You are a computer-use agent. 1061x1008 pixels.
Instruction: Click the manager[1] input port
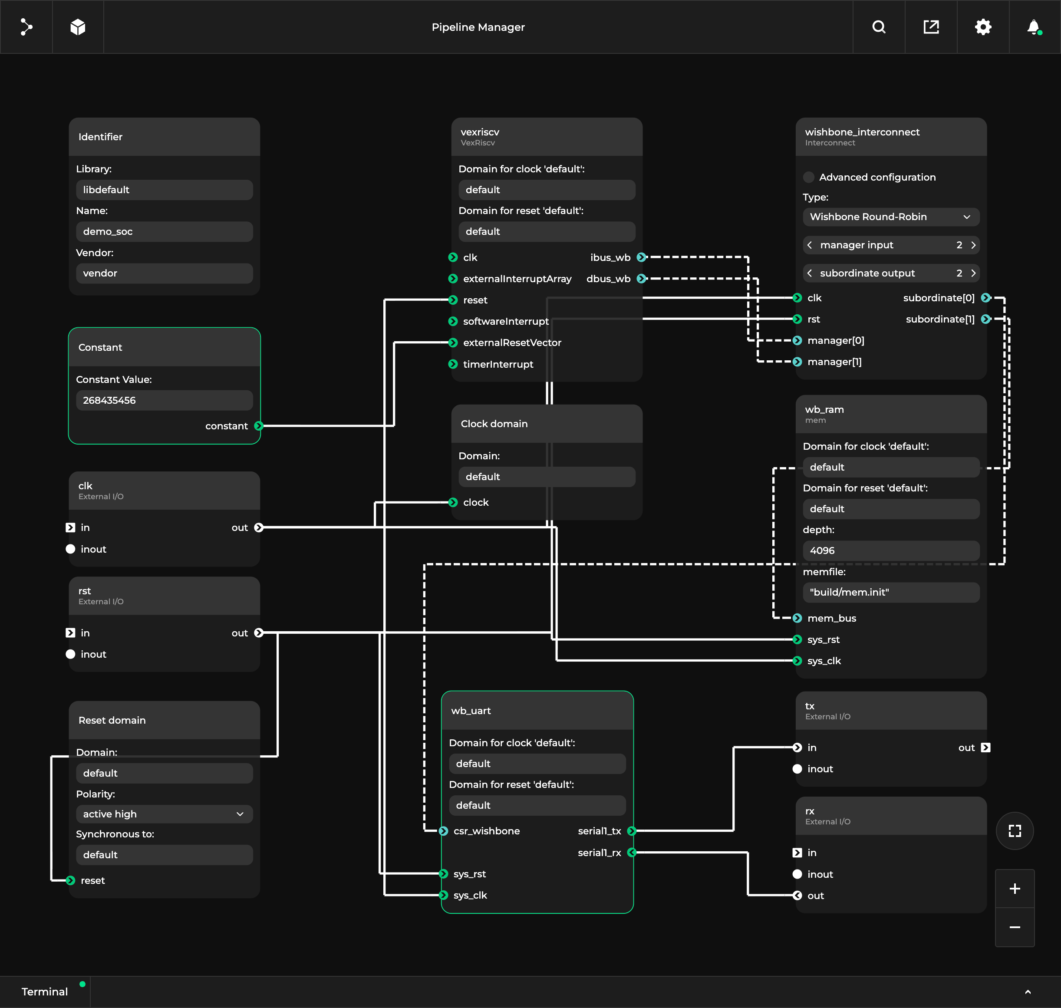(797, 362)
